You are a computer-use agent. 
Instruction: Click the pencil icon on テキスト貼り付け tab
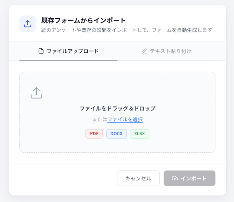pyautogui.click(x=144, y=51)
